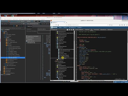The height and width of the screenshot is (96, 128).
Task: Click the folder icon in DBeaver navigator toolbar
Action: [17, 26]
